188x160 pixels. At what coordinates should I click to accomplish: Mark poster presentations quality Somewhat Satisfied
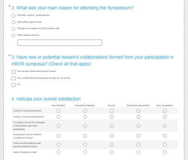coord(85,117)
